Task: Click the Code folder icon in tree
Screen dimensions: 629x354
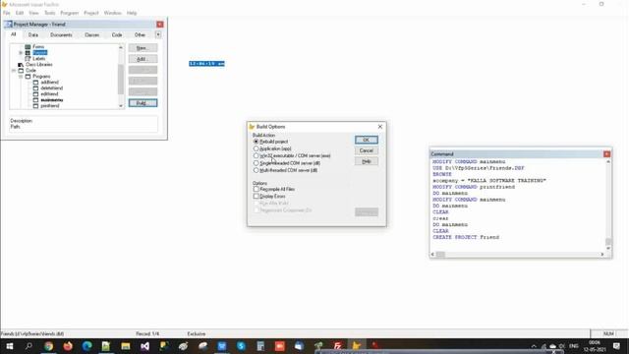Action: [x=21, y=71]
